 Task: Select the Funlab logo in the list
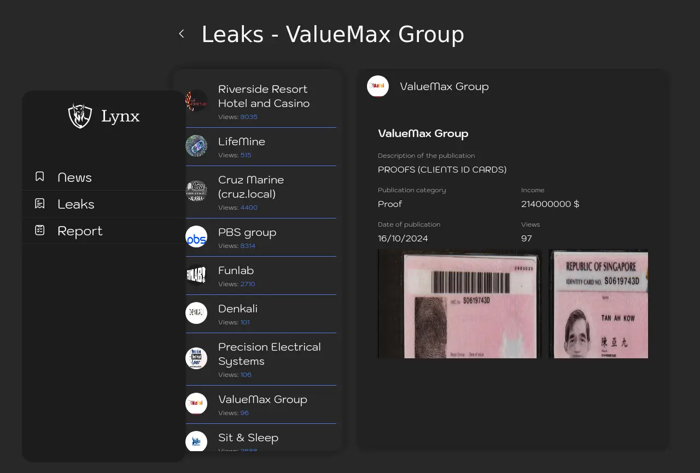pyautogui.click(x=196, y=275)
